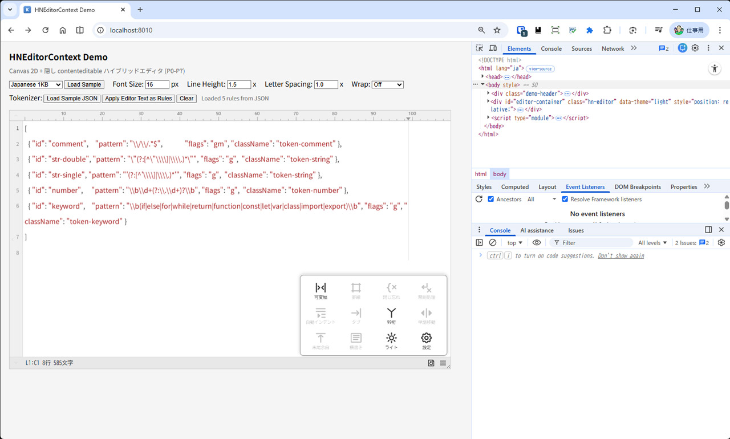Show console sidebar icon
Viewport: 730px width, 439px height.
click(480, 243)
